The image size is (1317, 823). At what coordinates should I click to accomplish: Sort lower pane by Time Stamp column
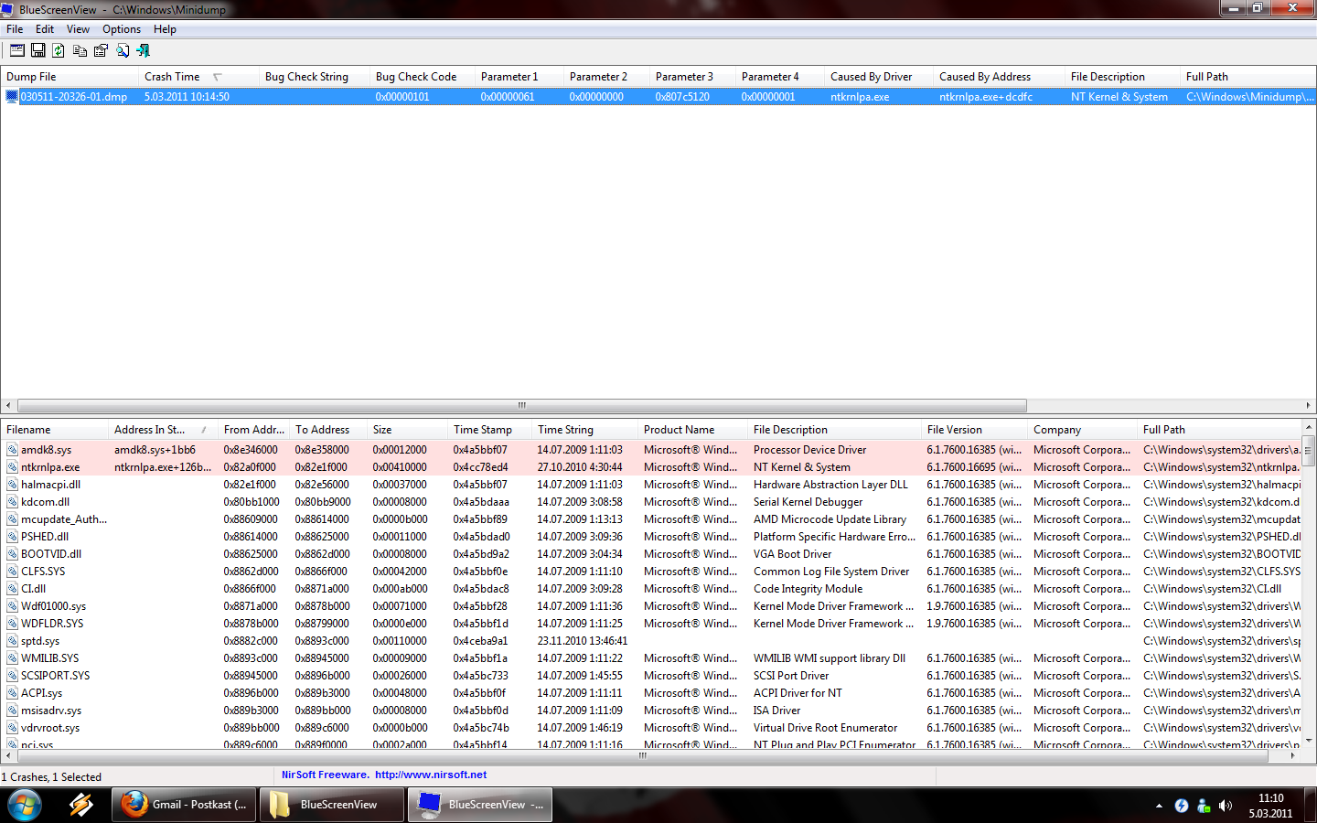(x=489, y=430)
